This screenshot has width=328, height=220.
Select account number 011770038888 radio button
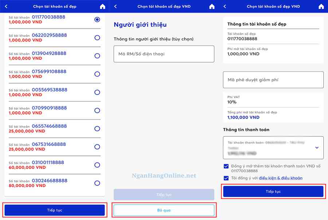click(97, 20)
